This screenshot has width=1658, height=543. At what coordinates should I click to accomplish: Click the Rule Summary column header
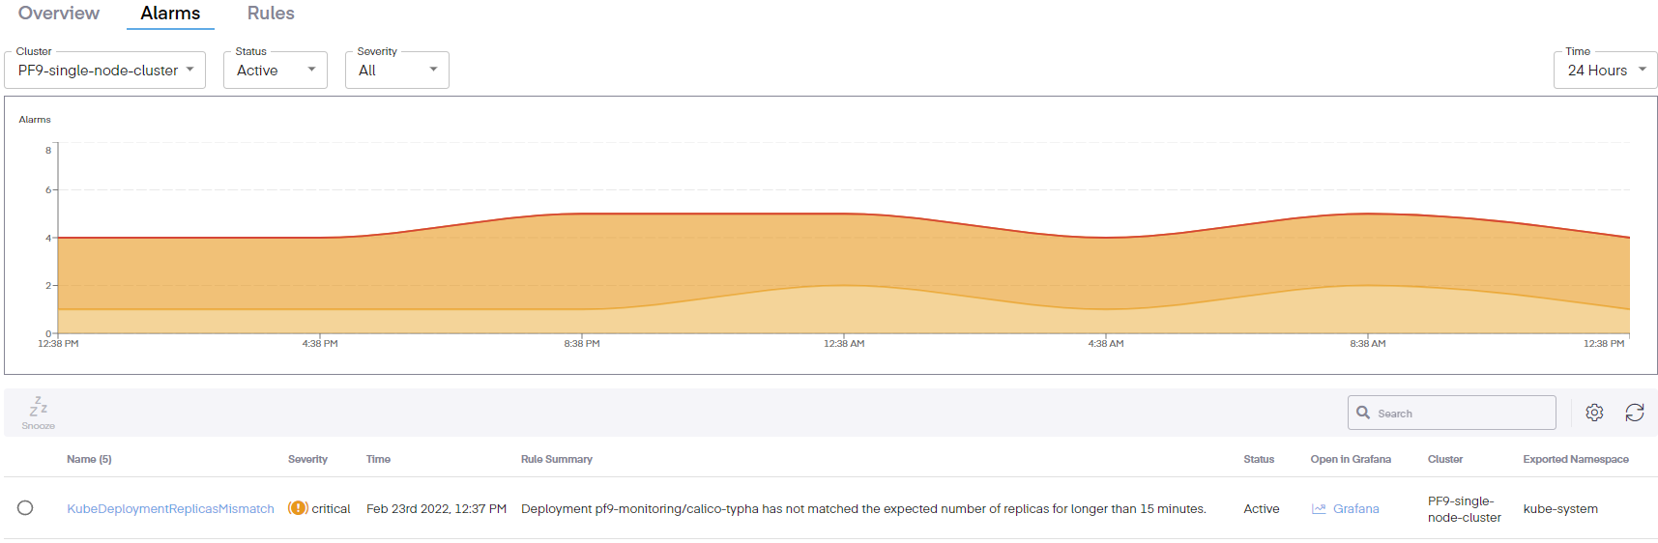click(x=556, y=460)
